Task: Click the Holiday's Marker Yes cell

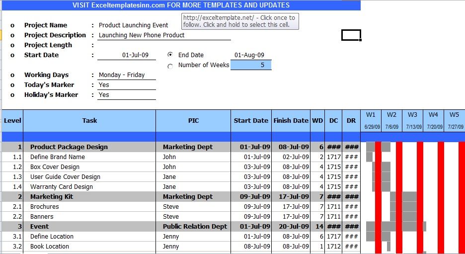Action: point(127,94)
